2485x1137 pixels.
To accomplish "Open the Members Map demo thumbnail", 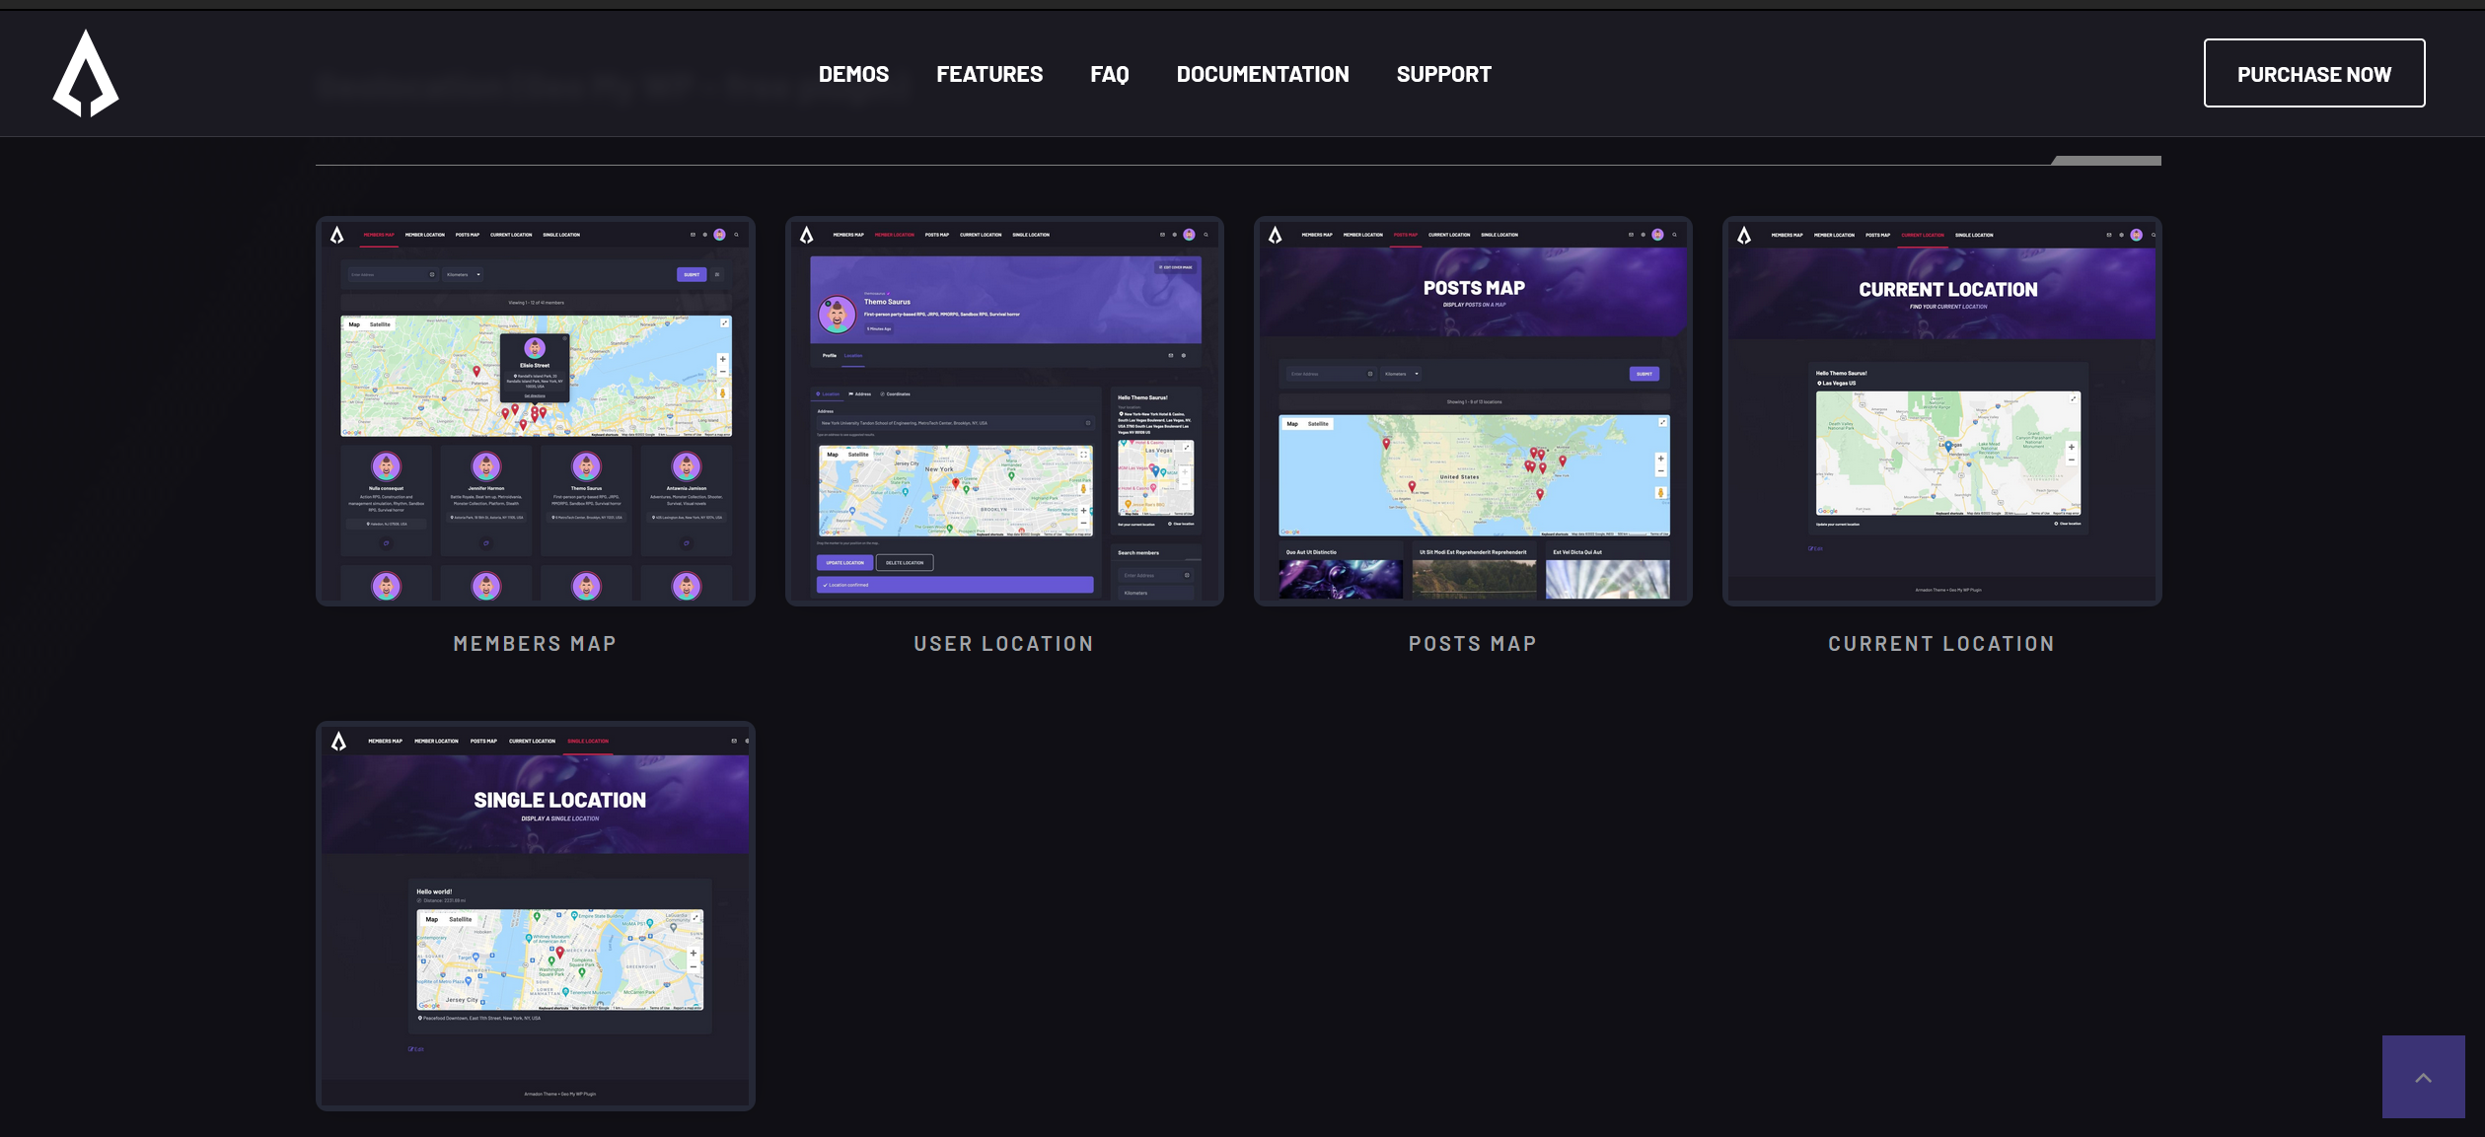I will pos(535,411).
